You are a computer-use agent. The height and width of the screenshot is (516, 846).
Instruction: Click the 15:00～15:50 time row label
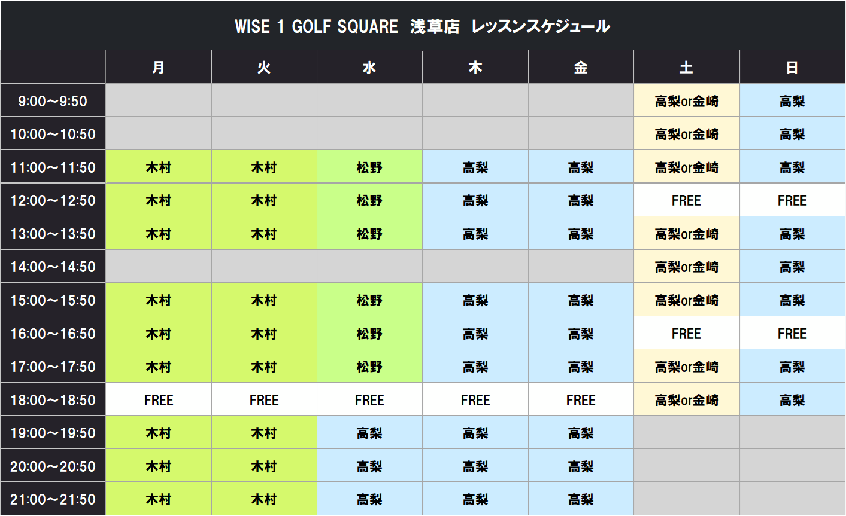53,300
